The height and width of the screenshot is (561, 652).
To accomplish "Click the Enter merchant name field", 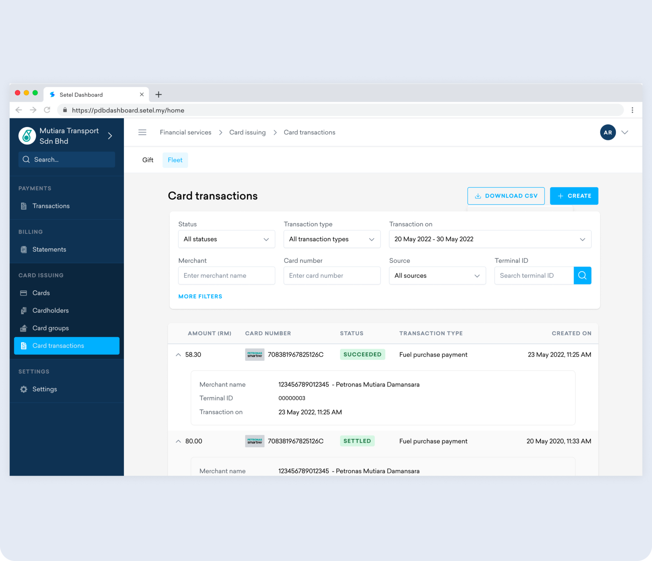I will [226, 275].
